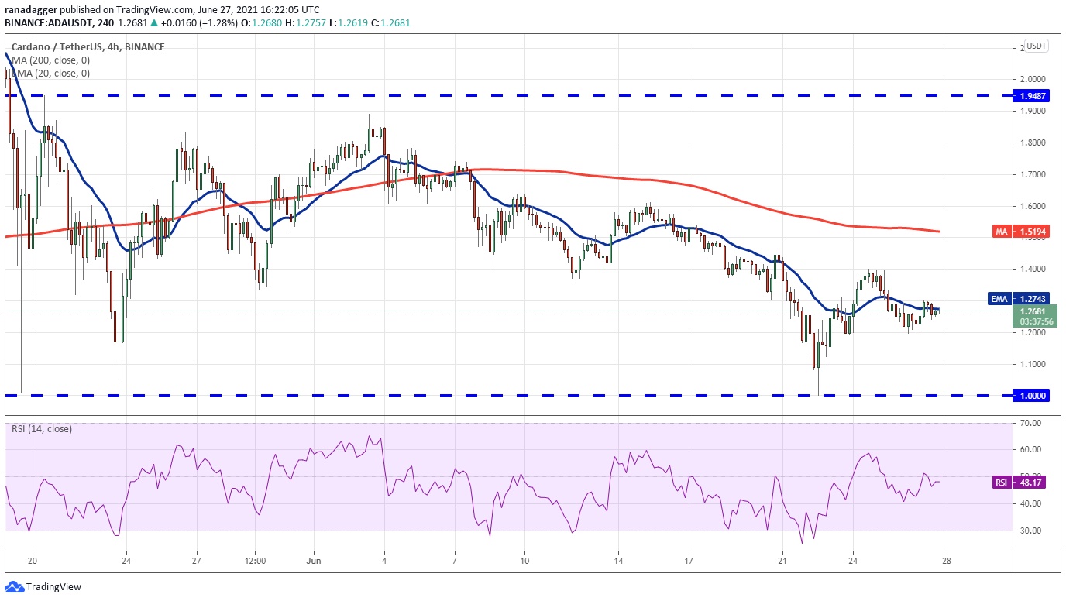Open the Cardano / TetherUS symbol title
1066x601 pixels.
pyautogui.click(x=85, y=47)
